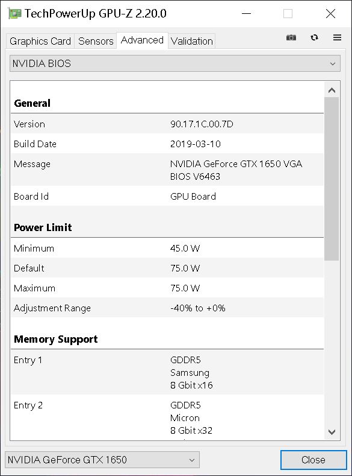
Task: Switch to the Graphics Card tab
Action: (40, 41)
